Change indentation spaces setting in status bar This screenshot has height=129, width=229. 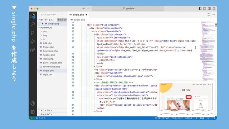point(177,118)
